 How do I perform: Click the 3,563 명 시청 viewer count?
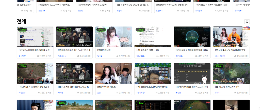click(x=241, y=56)
